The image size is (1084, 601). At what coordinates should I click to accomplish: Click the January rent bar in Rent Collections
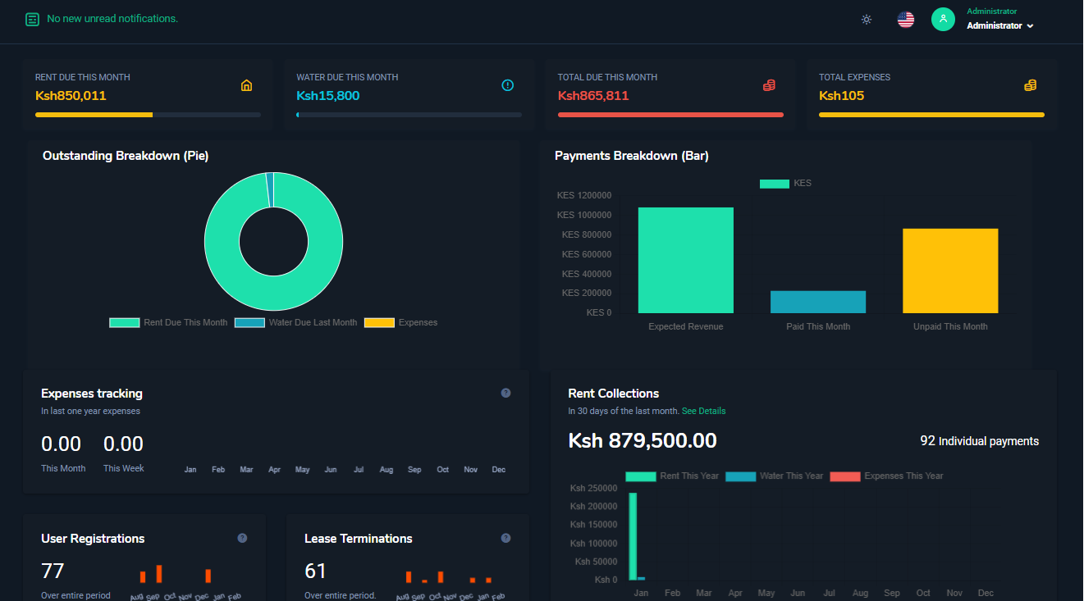633,536
